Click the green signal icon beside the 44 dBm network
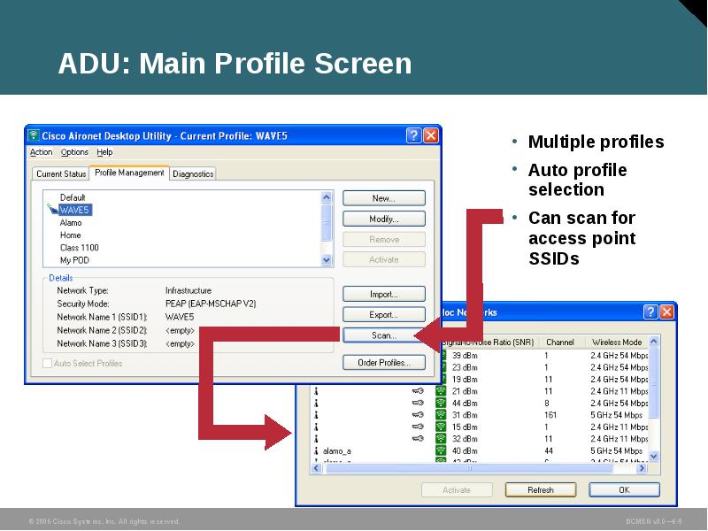This screenshot has height=531, width=708. [442, 403]
